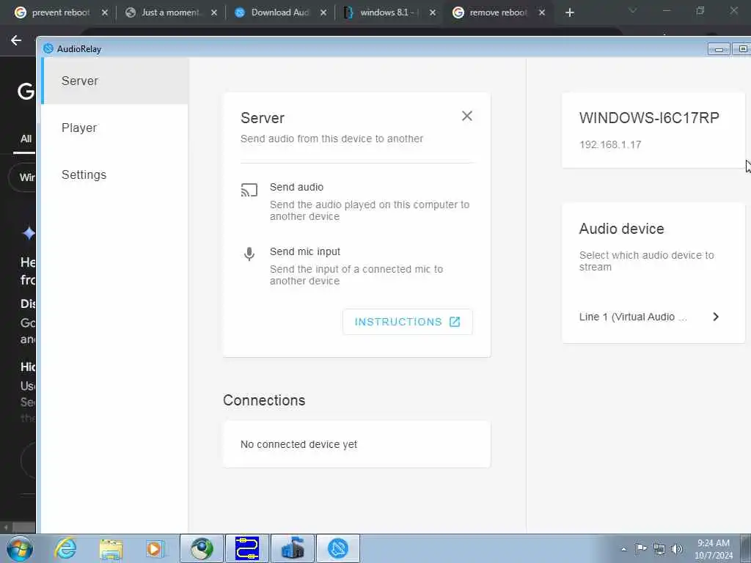The height and width of the screenshot is (563, 751).
Task: Click the Send mic input microphone icon
Action: [249, 254]
